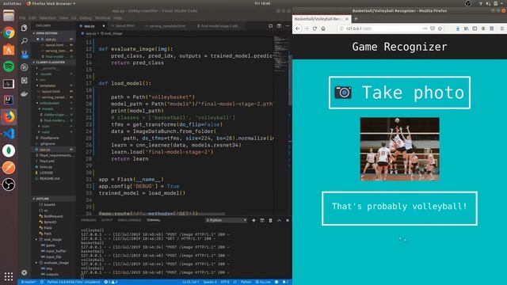Close the Basketball/Volleyball Recognizer tab
The height and width of the screenshot is (285, 507).
(x=347, y=19)
